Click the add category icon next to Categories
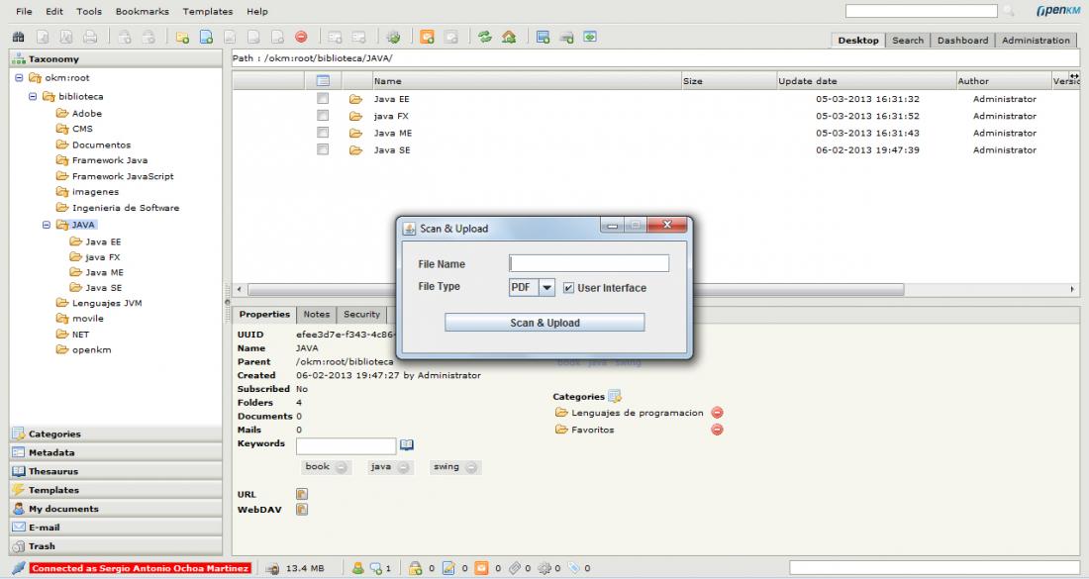Image resolution: width=1089 pixels, height=579 pixels. click(x=615, y=396)
